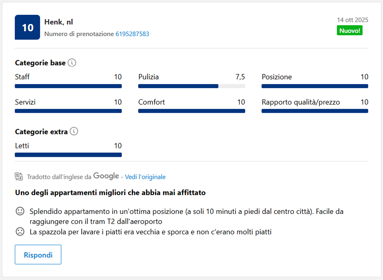Click the Pulizia rating bar
Viewport: 383px width, 280px height.
[192, 86]
